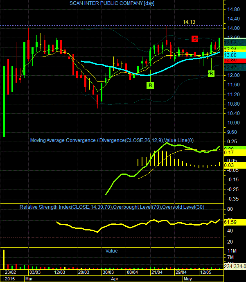Click the 12/05 date label on time axis
Screen dimensions: 246x282
tap(206, 272)
